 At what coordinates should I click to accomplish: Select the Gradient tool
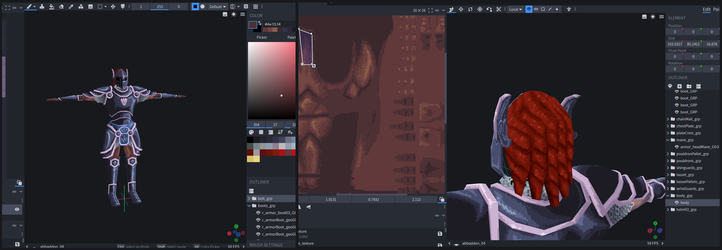(x=90, y=6)
